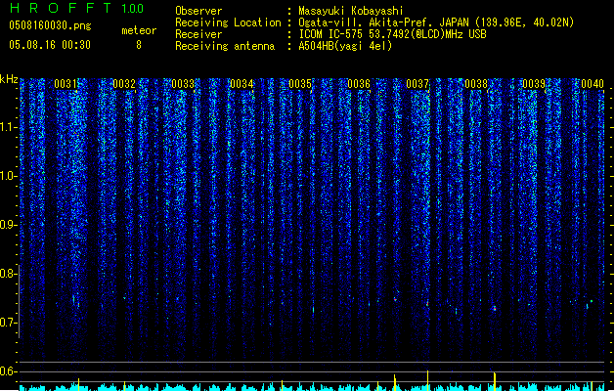Select ICOM IC-575 53.7492 MHz USB text
Screen dimensions: 615x391
(x=392, y=34)
